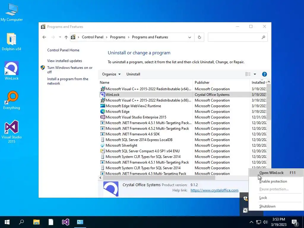Open the view options dropdown arrow
This screenshot has width=304, height=228.
click(255, 74)
